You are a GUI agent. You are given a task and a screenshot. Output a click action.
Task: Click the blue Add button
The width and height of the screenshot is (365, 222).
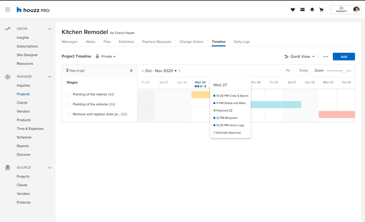click(344, 57)
